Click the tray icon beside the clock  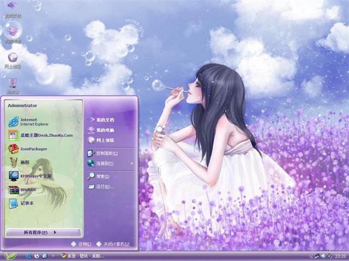(x=329, y=256)
